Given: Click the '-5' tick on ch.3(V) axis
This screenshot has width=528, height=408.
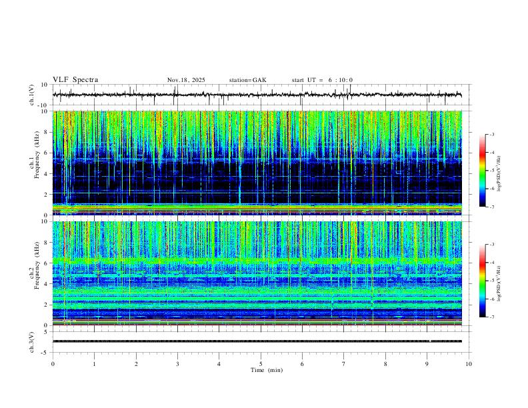Looking at the screenshot, I should [45, 353].
